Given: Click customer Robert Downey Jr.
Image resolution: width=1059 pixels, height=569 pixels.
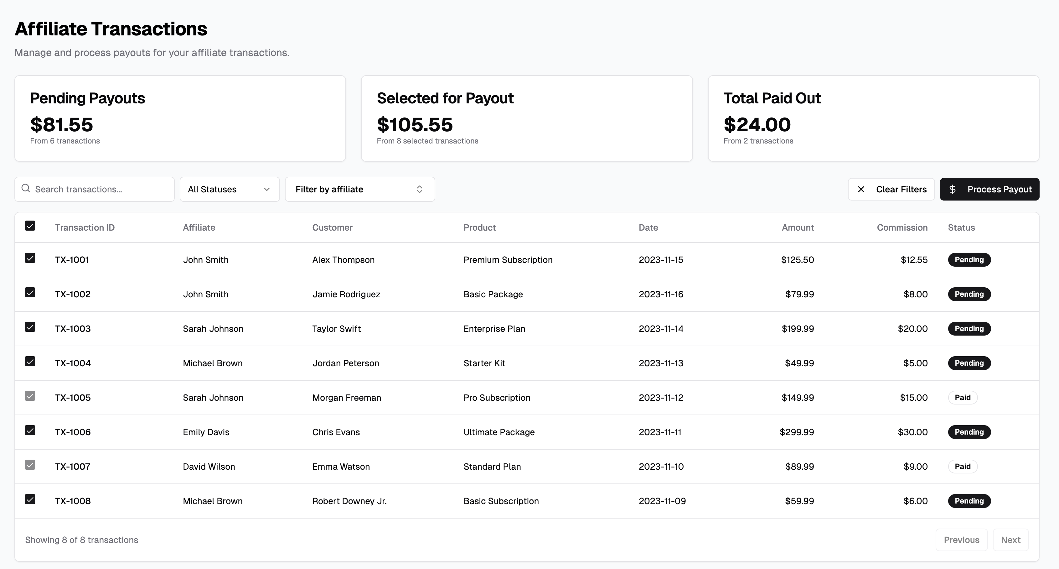Looking at the screenshot, I should [349, 501].
